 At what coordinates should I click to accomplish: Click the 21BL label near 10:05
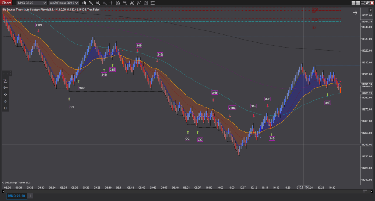232,108
